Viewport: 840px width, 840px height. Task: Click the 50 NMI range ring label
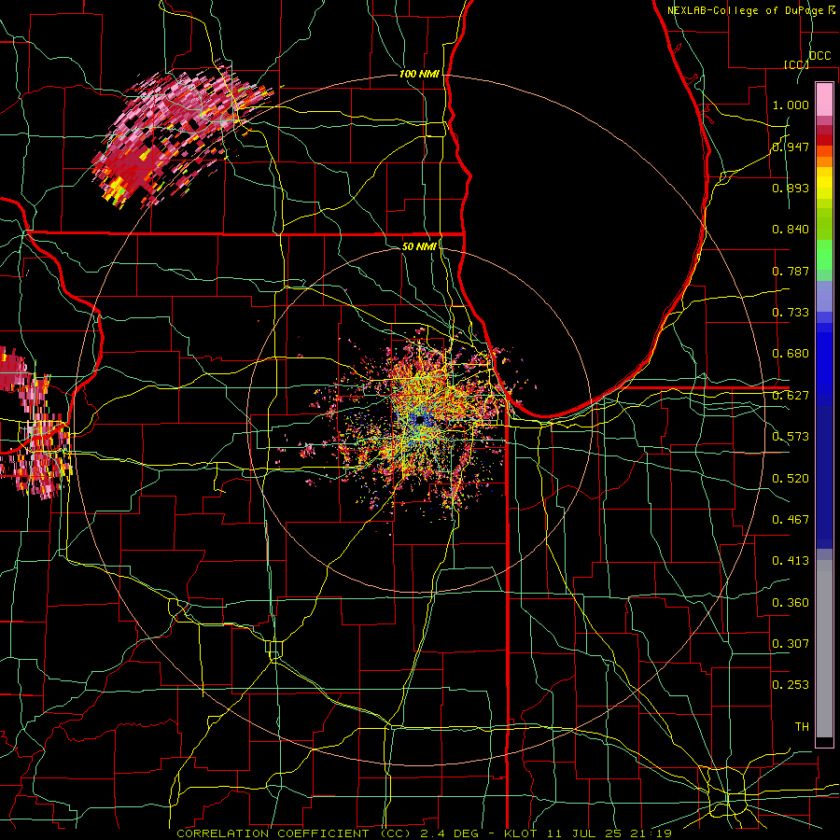click(419, 246)
